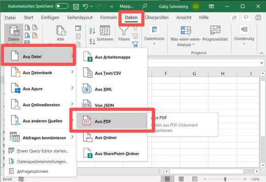The height and width of the screenshot is (182, 266).
Task: Click the Save floppy disk icon
Action: [76, 6]
